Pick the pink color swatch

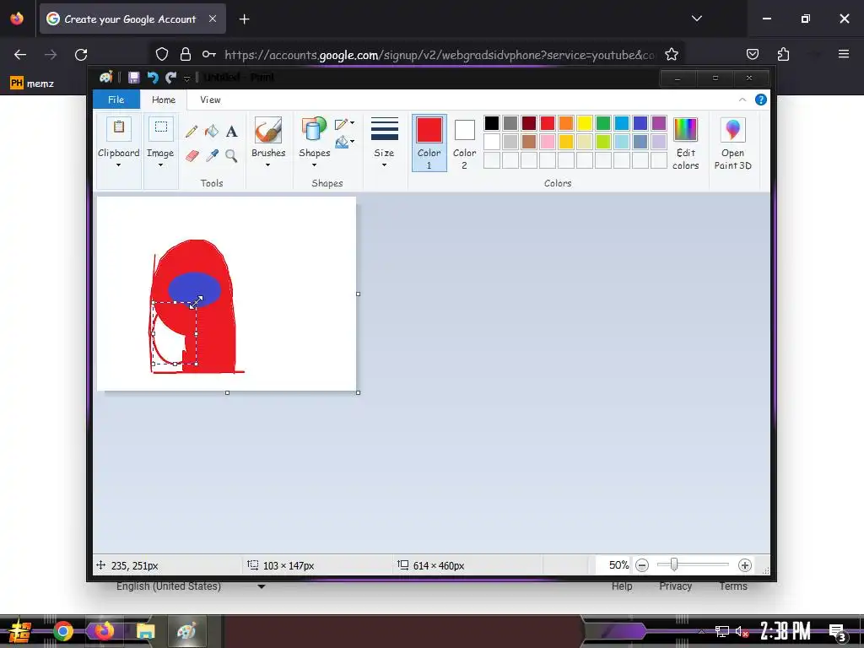[x=547, y=142]
